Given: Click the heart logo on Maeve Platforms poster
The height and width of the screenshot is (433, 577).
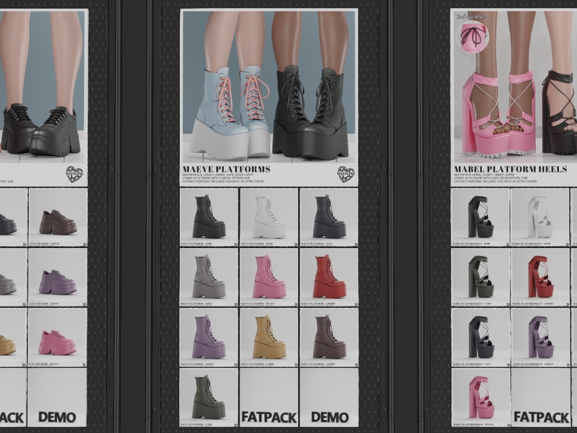Looking at the screenshot, I should (x=345, y=174).
